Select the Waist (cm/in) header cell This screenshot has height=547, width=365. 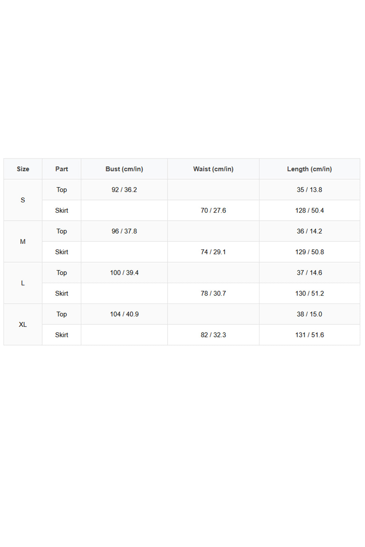point(213,169)
